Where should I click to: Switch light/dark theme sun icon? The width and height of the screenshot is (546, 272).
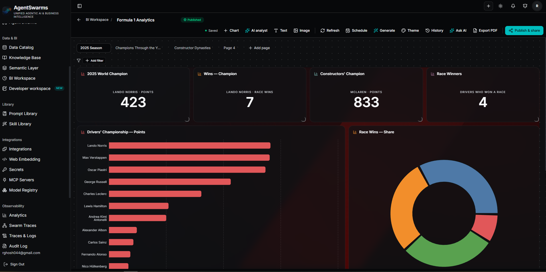click(501, 6)
